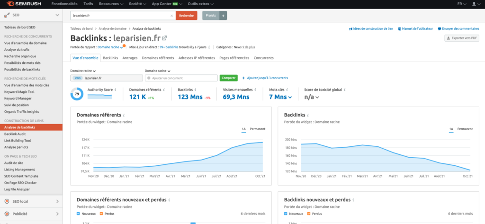
Task: Clear the domain search field with X
Action: pos(171,16)
